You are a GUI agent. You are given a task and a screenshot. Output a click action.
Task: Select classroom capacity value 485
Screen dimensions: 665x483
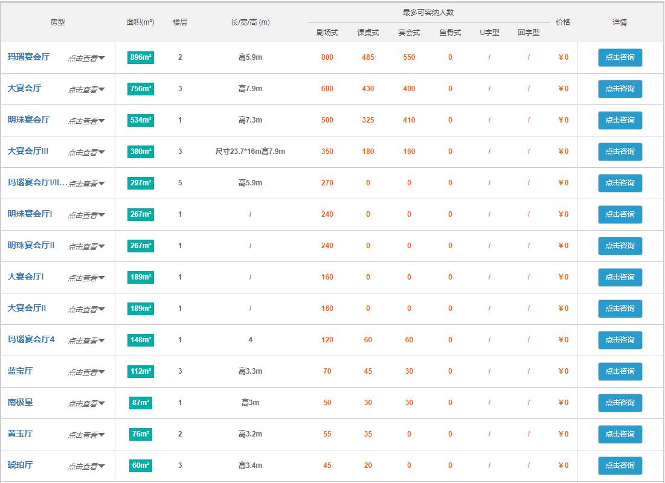tap(368, 57)
